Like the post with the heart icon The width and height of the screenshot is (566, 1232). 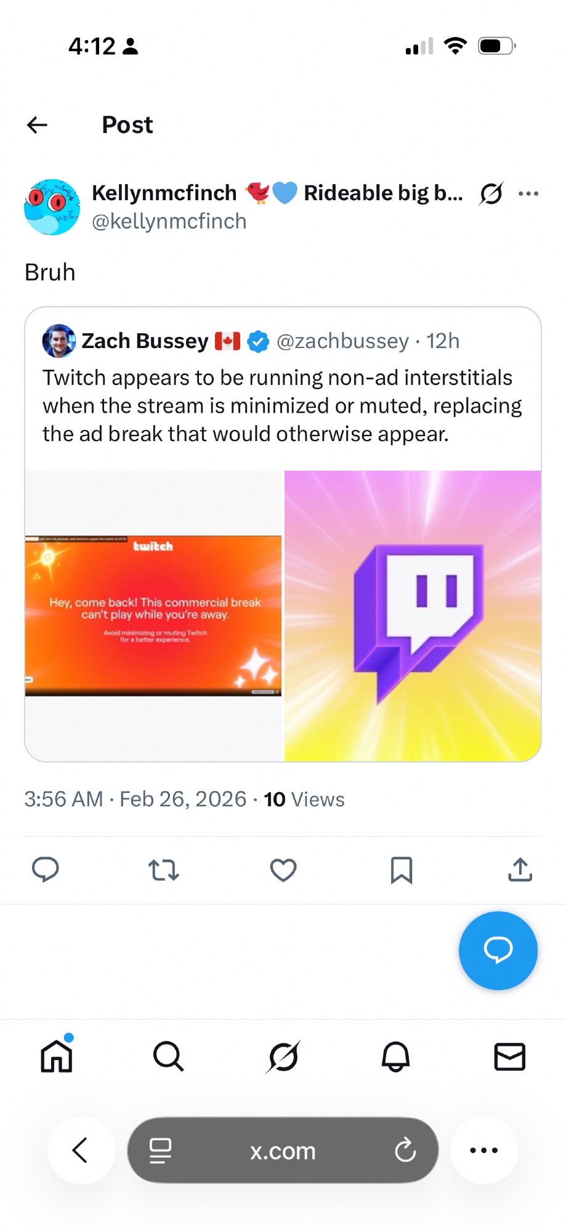pyautogui.click(x=283, y=870)
